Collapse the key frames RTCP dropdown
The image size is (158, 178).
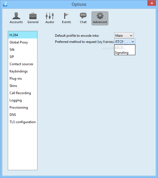click(125, 42)
